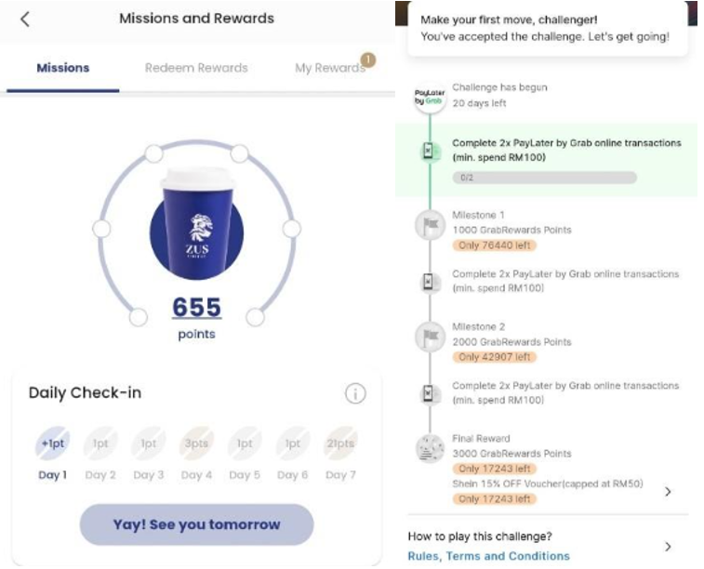Tap the ZUS Coffee cup image

tap(195, 224)
